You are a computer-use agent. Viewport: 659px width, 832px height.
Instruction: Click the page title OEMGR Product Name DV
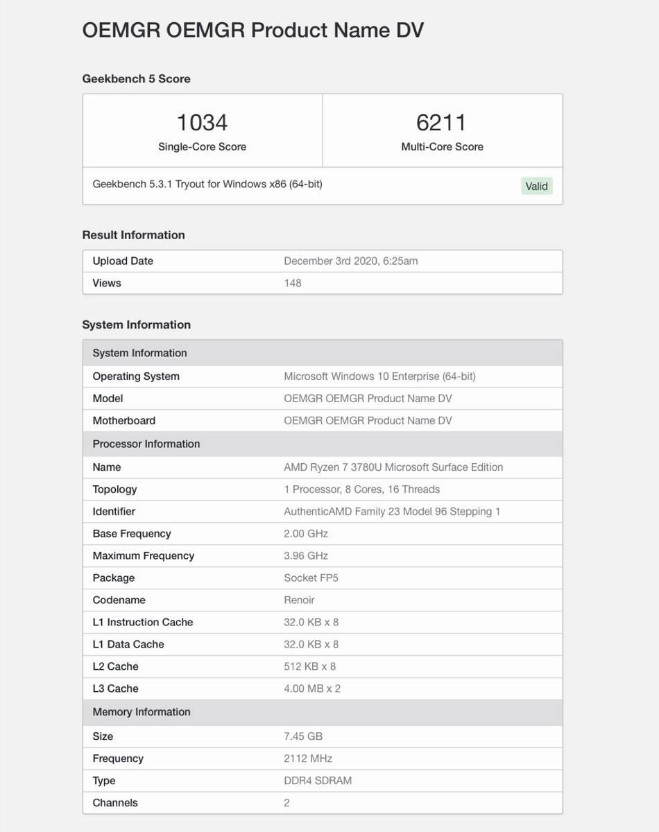[253, 31]
